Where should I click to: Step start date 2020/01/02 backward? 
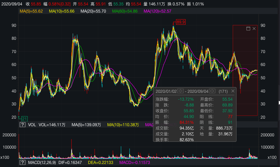coord(179,91)
